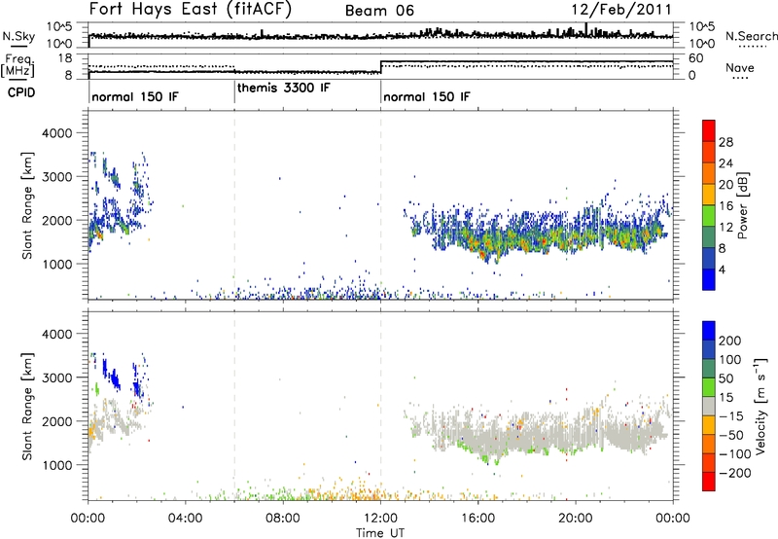Click 'normal 150 IF' label starting at 00:00

coord(134,96)
